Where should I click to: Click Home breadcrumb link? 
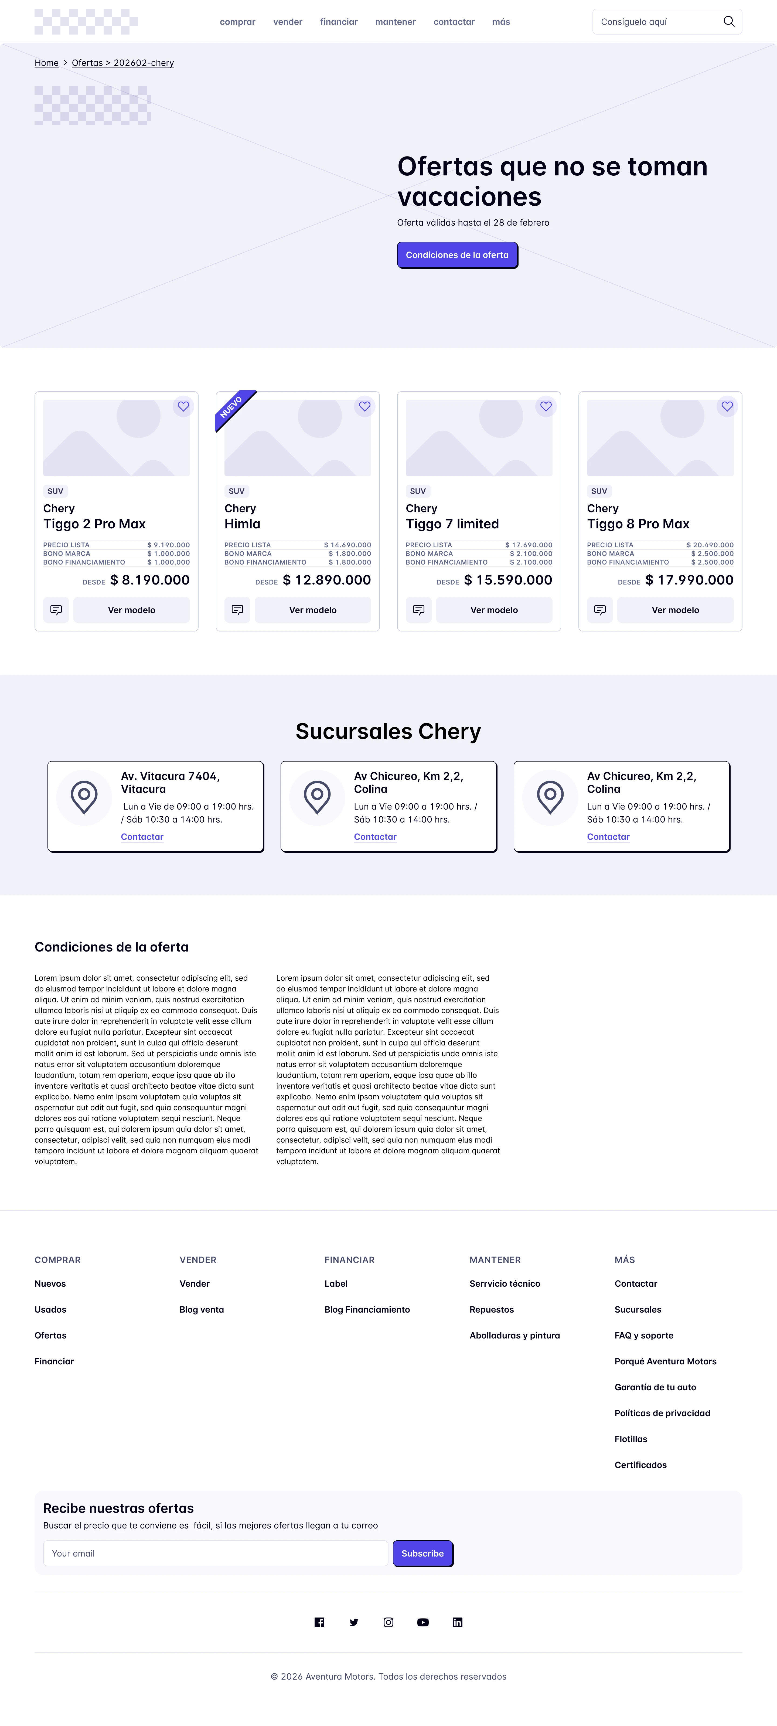click(x=47, y=63)
